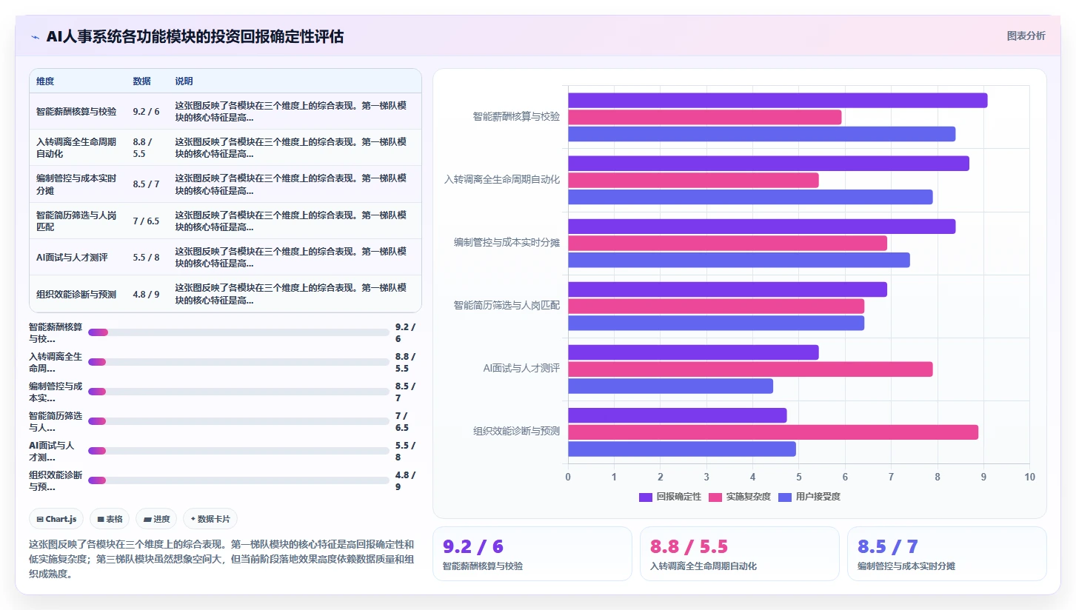The image size is (1076, 610).
Task: Click the 5.5 / 8 table cell
Action: [x=147, y=258]
